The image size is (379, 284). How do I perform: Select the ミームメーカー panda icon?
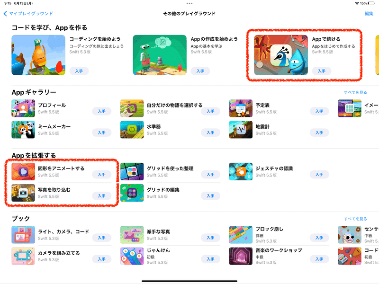click(23, 130)
